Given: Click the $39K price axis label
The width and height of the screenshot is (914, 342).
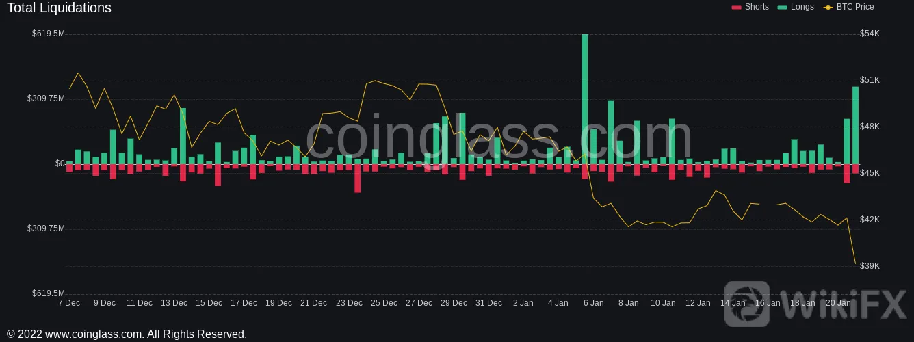Looking at the screenshot, I should 870,266.
